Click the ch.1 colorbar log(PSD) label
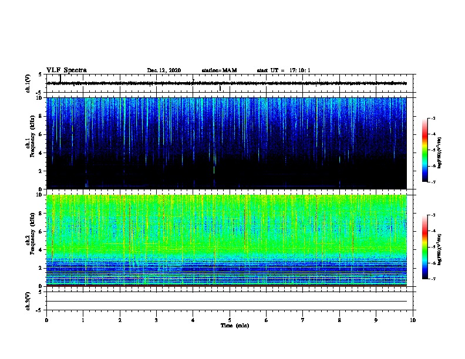Screen dimensions: 465x359 (439, 153)
